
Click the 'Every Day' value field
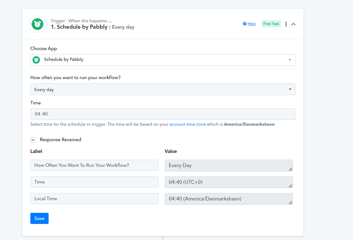(x=229, y=166)
